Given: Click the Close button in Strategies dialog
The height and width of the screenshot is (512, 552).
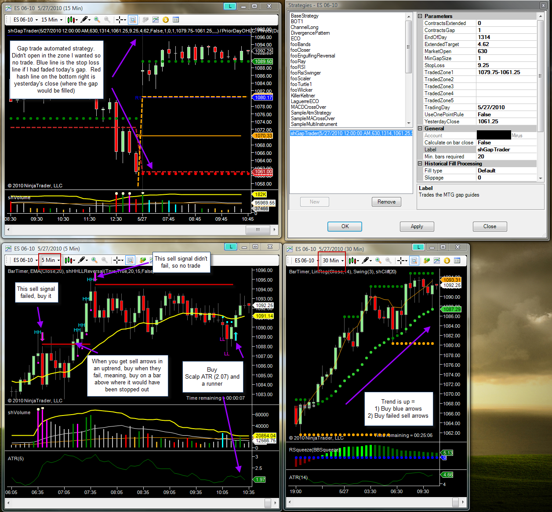Looking at the screenshot, I should (x=490, y=226).
